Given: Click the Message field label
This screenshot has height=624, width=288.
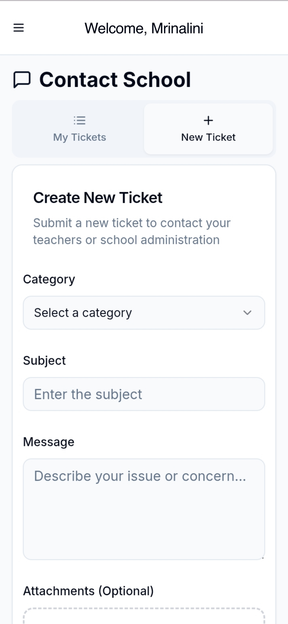Looking at the screenshot, I should click(x=49, y=442).
